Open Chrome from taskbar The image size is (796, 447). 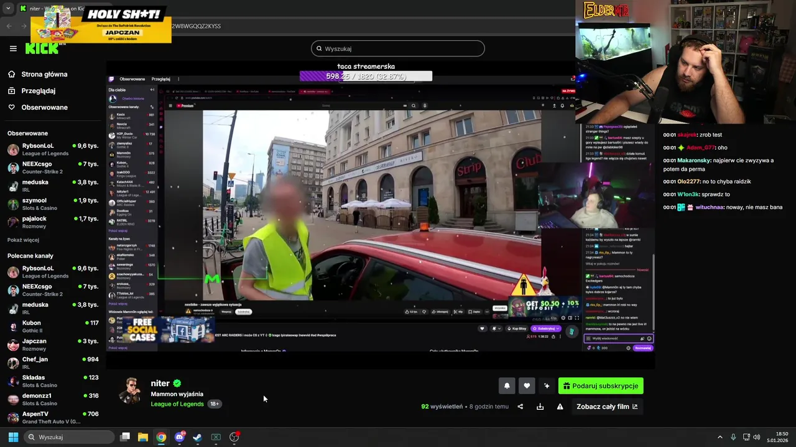coord(161,437)
